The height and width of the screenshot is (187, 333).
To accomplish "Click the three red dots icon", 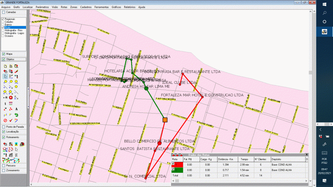I will [11, 109].
